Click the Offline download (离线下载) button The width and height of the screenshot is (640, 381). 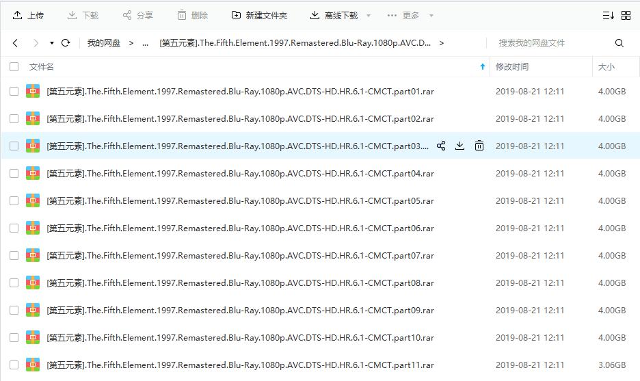(334, 16)
